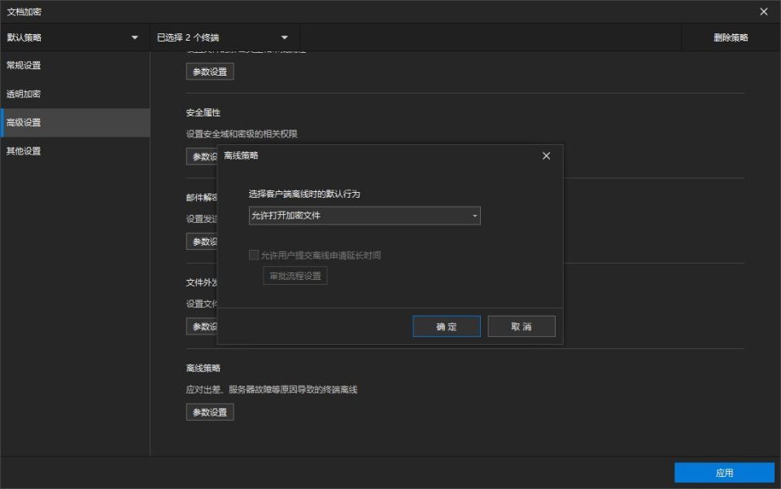The height and width of the screenshot is (489, 781).
Task: Select the 其他设置 menu item
Action: click(x=75, y=151)
